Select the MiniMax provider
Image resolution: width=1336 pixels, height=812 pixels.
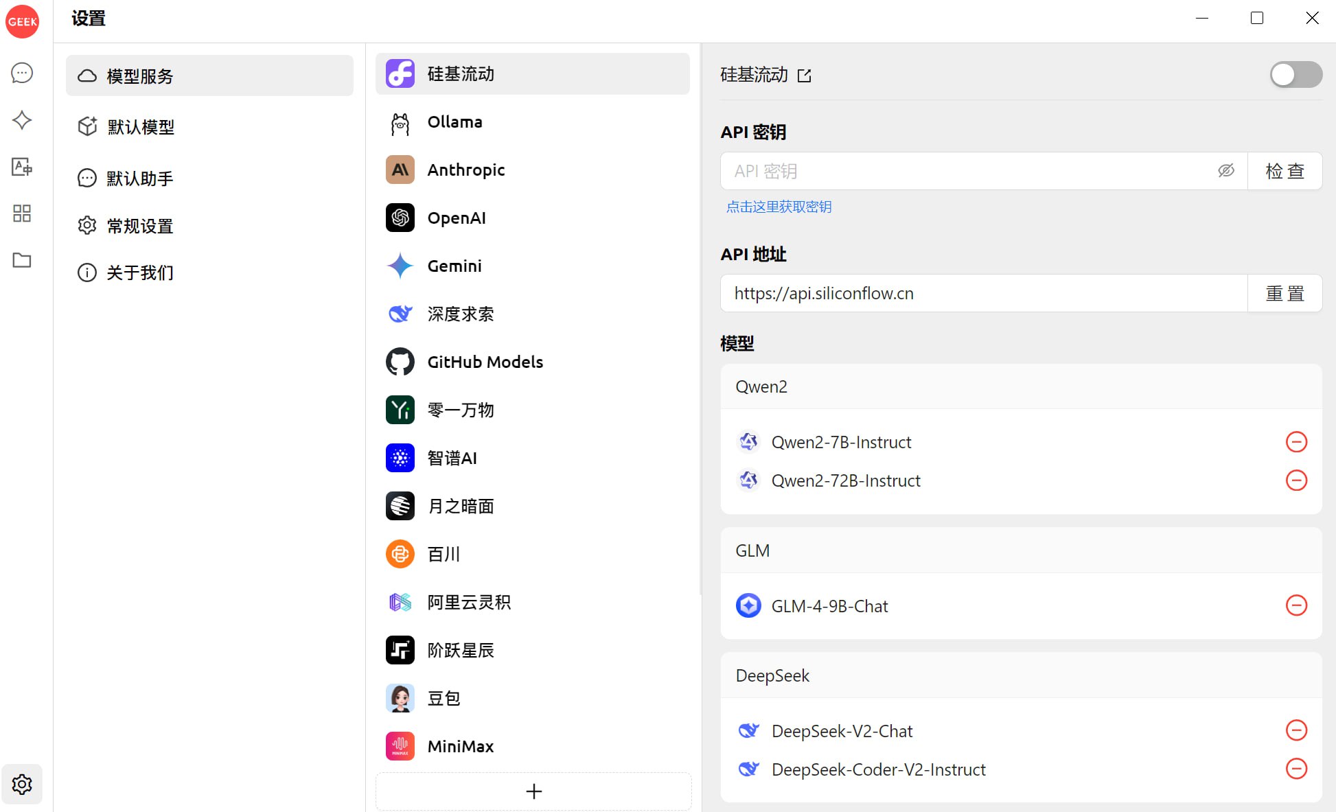coord(533,747)
